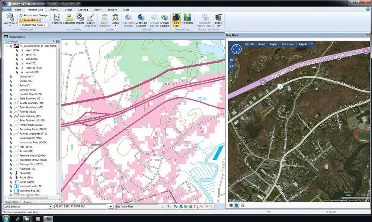The width and height of the screenshot is (372, 222).
Task: Open the APOLLO Catalog
Action: pos(164,20)
